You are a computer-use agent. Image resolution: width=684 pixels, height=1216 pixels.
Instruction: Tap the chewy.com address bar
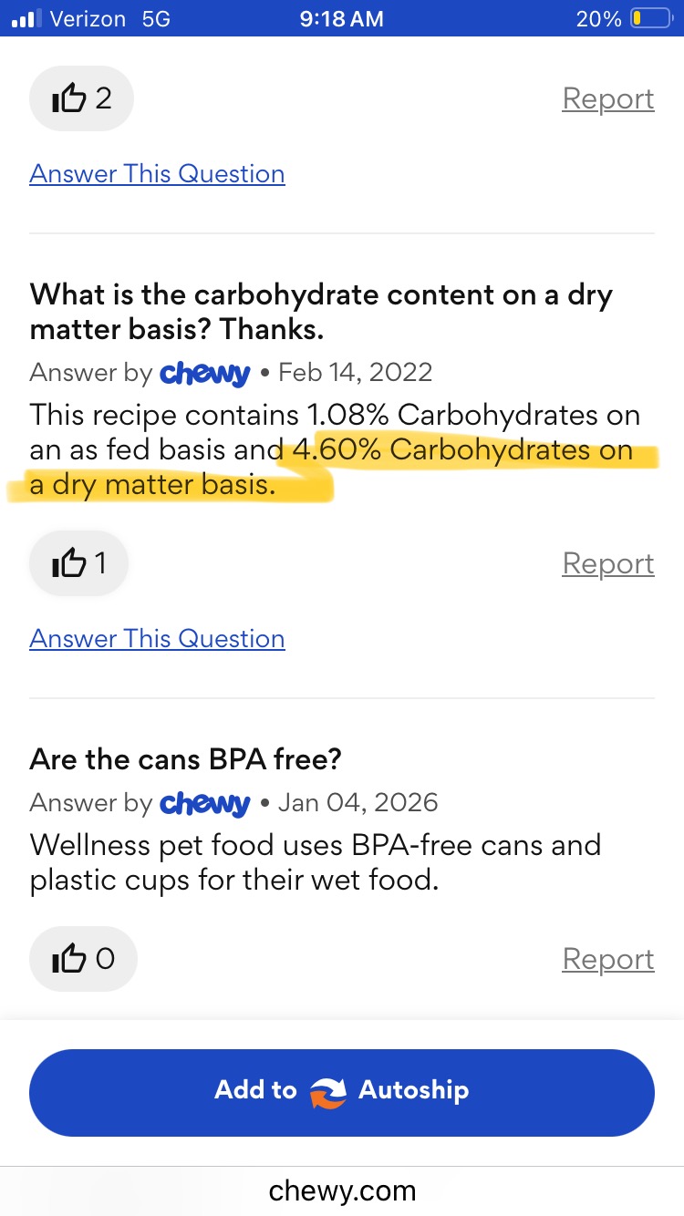point(342,1190)
